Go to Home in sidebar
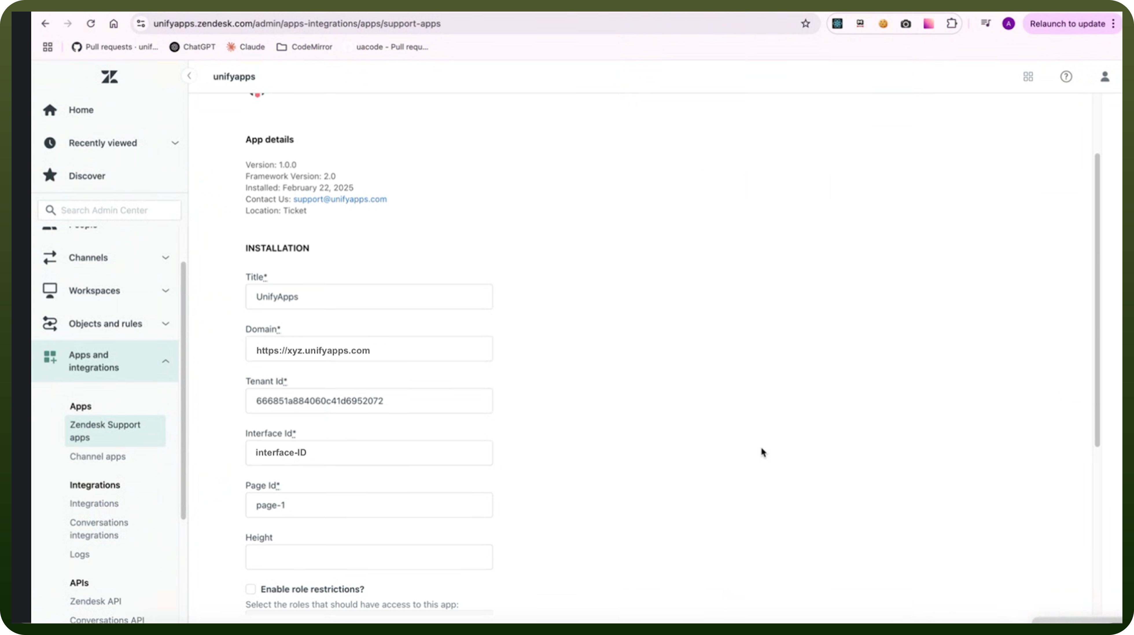This screenshot has width=1134, height=635. pyautogui.click(x=81, y=110)
